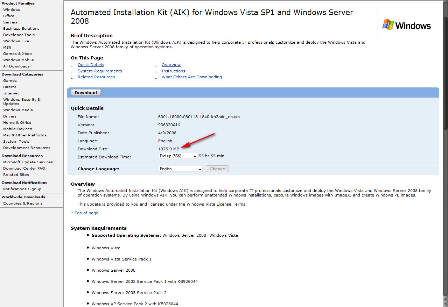Open Internet download category

[11, 93]
